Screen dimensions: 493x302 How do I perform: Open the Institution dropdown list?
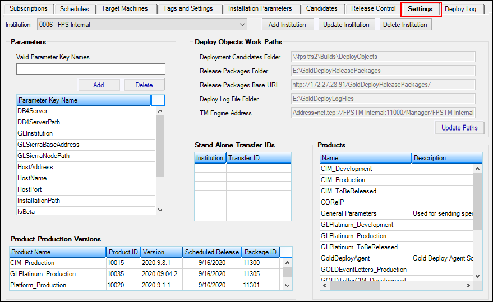(x=242, y=25)
